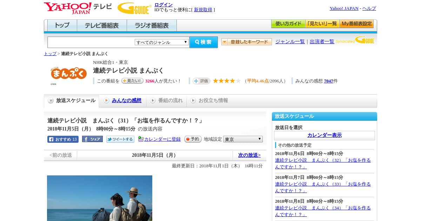Viewport: 421px width, 221px height.
Task: Go to the トップ breadcrumb link
Action: (50, 54)
